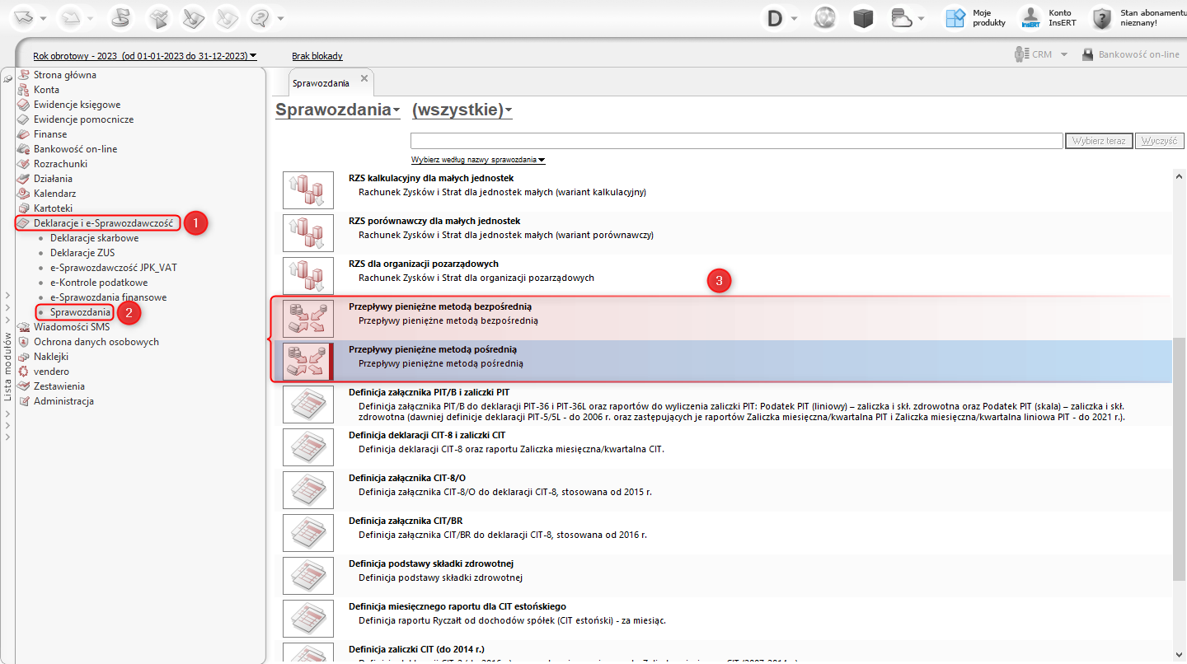Select Deklaracje skarbowe submenu item
Screen dimensions: 1187x664
tap(94, 238)
